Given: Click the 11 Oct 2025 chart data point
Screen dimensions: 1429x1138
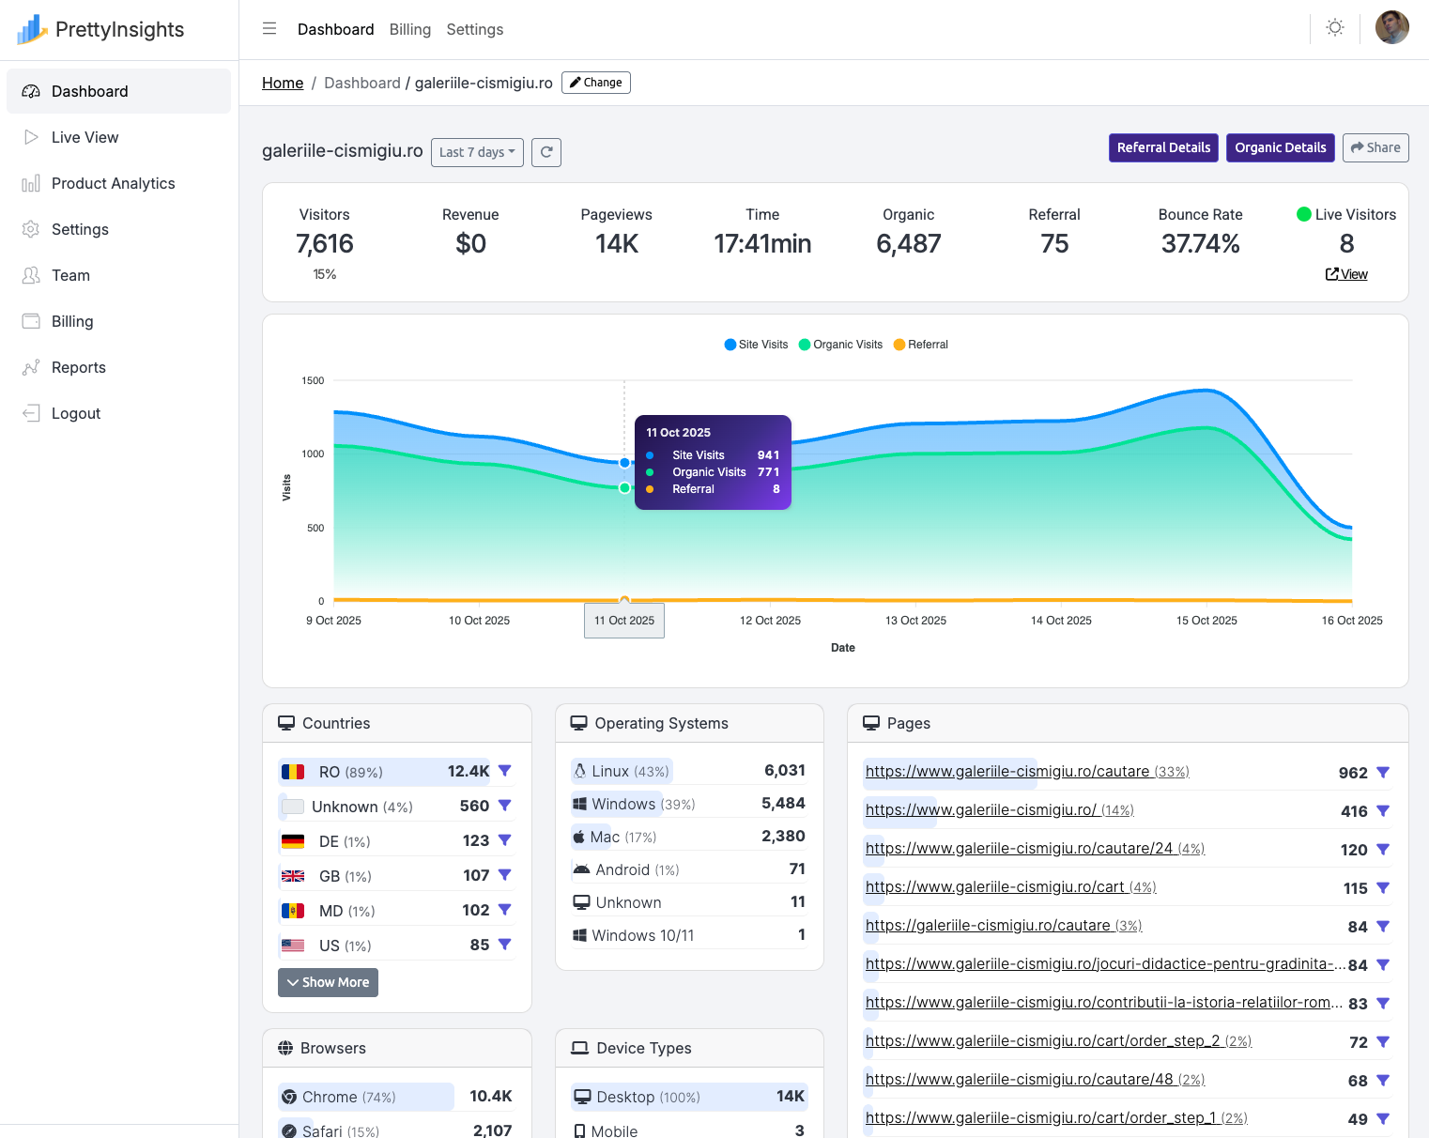Looking at the screenshot, I should tap(624, 463).
